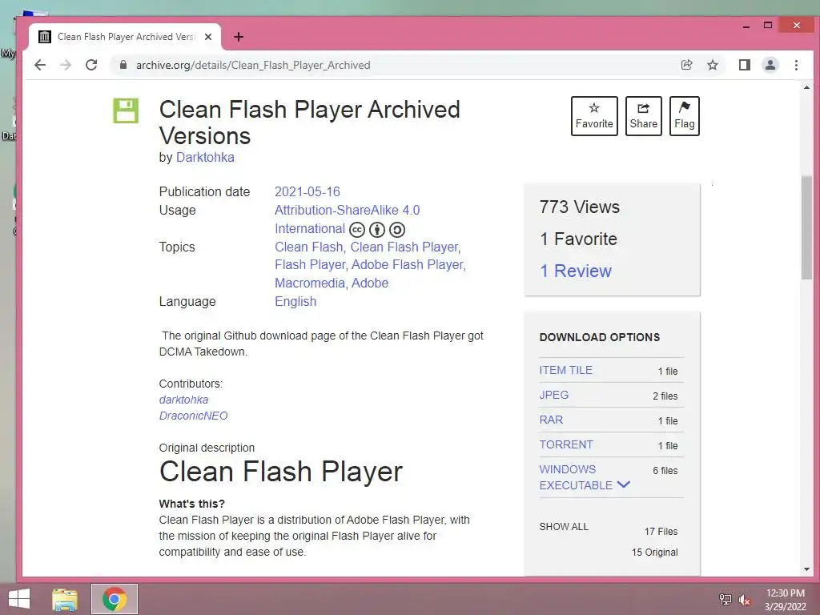Click the English language link
Screen dimensions: 820x615
[x=295, y=302]
